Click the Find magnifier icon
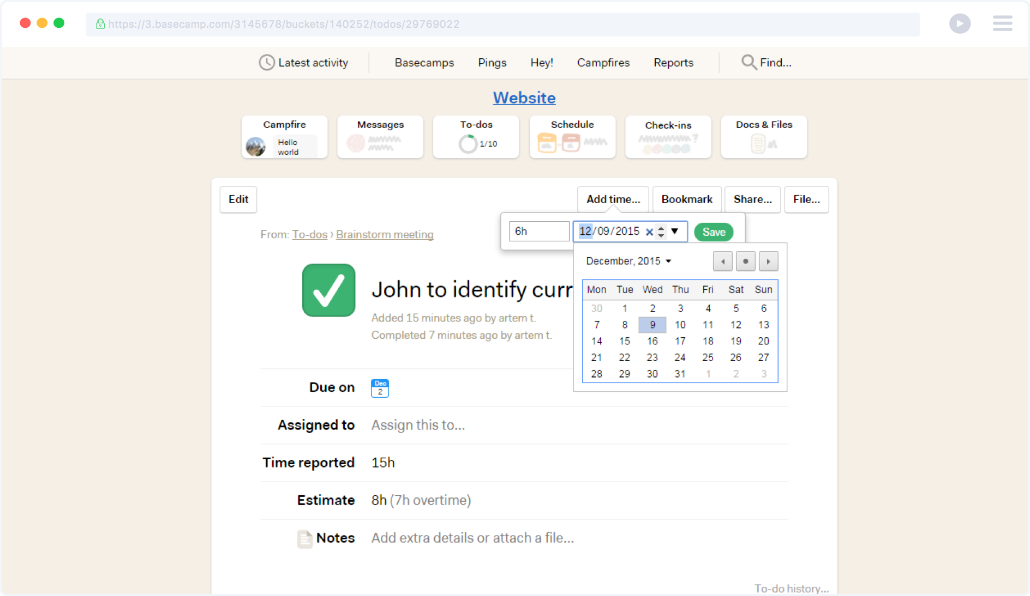This screenshot has height=596, width=1030. click(x=748, y=62)
